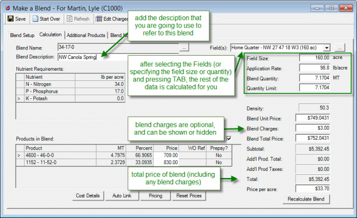Click the browse button beside Field(s) dropdown

tap(340, 48)
